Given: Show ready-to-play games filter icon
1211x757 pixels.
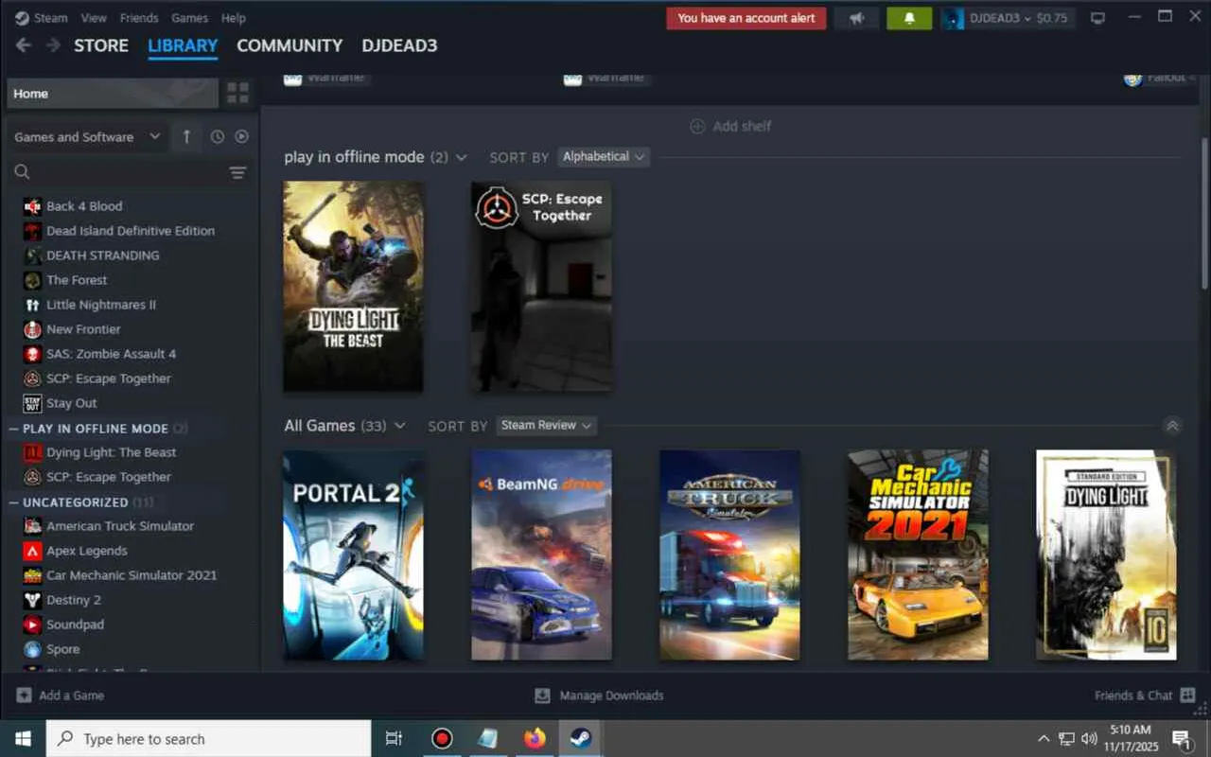Looking at the screenshot, I should pyautogui.click(x=242, y=136).
